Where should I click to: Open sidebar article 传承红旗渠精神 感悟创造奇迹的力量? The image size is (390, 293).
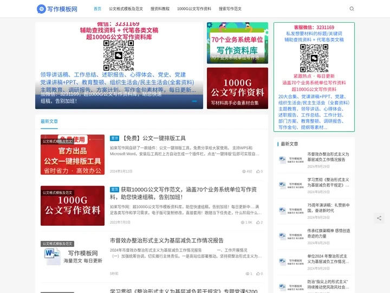329,233
